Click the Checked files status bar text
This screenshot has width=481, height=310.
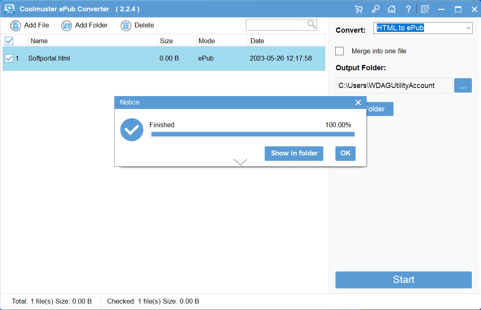coord(153,302)
